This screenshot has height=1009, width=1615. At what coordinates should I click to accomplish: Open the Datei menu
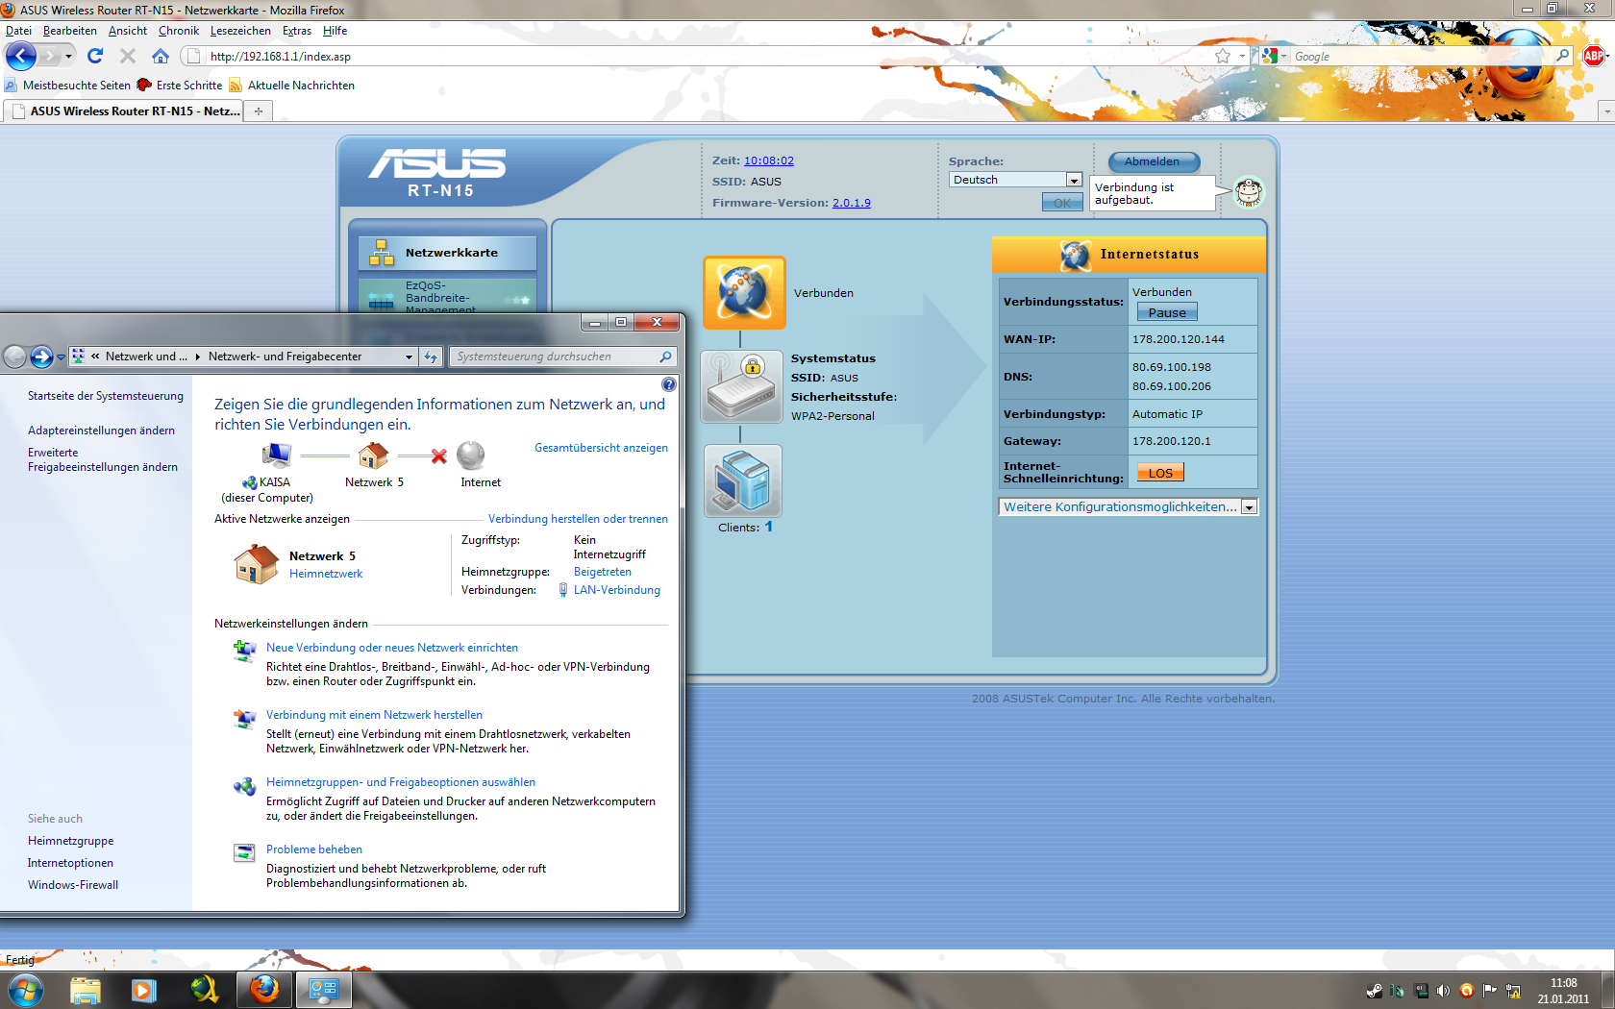point(18,31)
